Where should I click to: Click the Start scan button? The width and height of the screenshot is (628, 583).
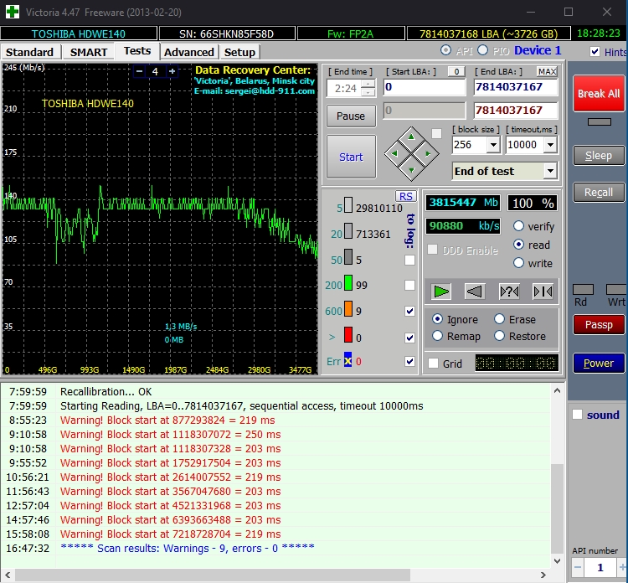[x=351, y=157]
